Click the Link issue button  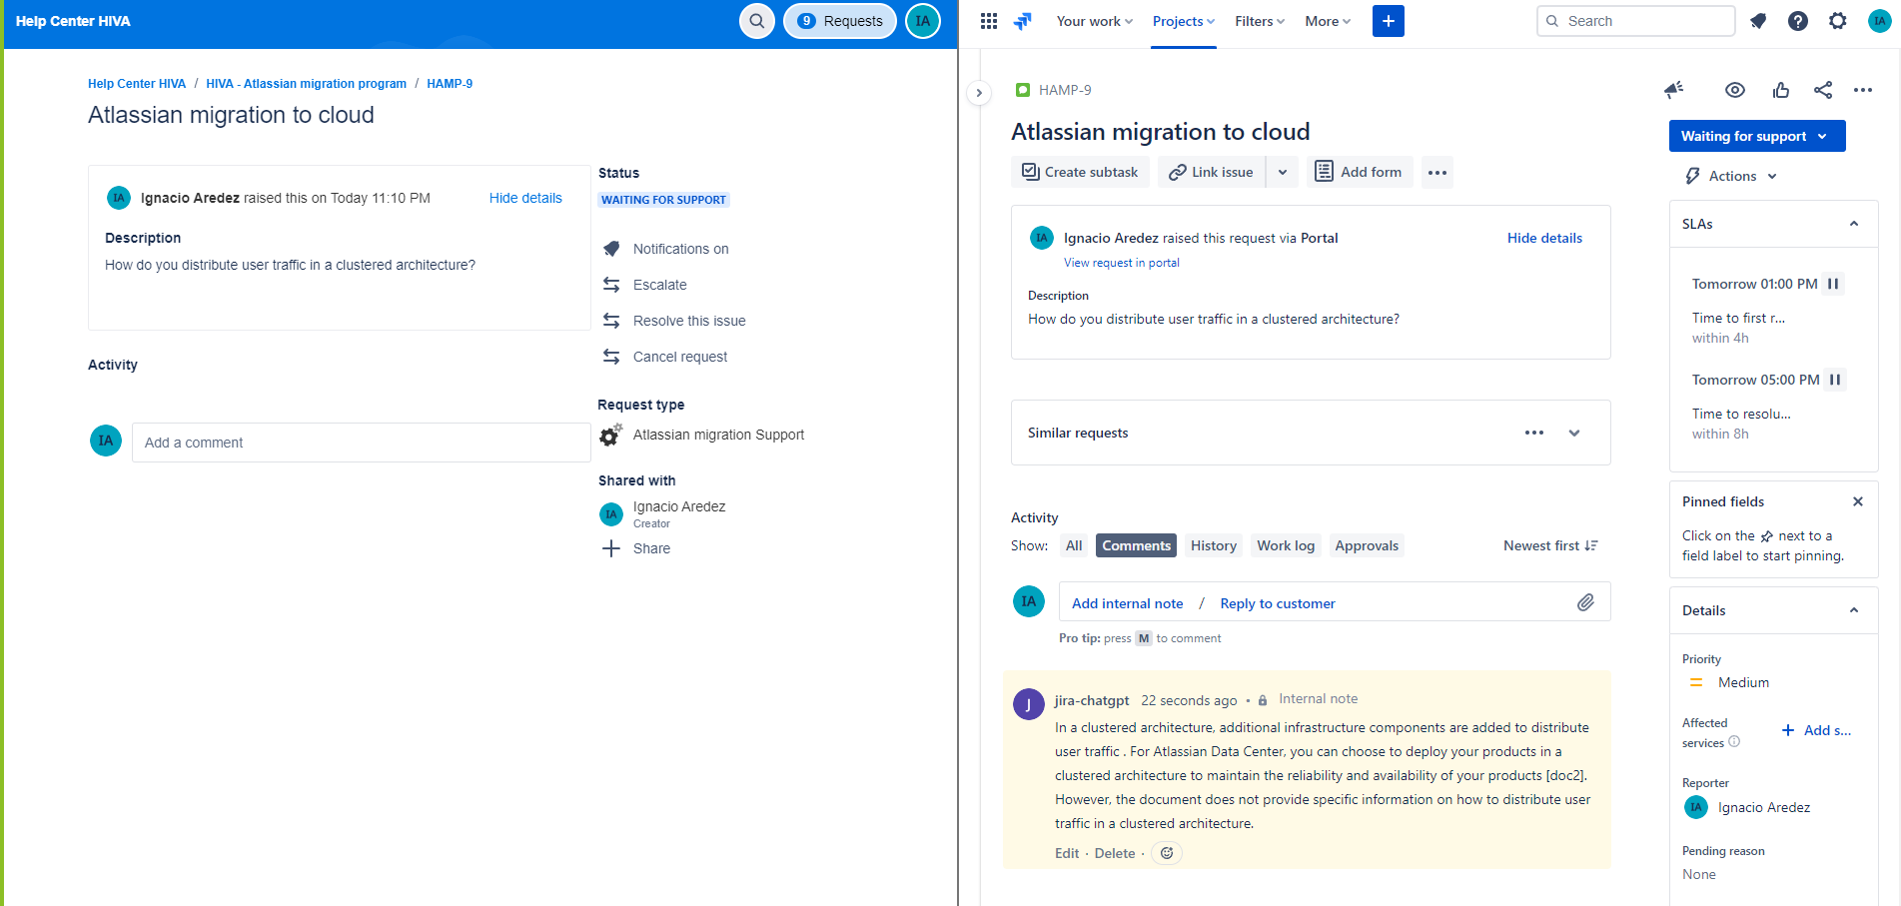pyautogui.click(x=1211, y=173)
